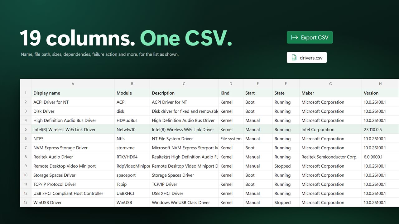Select 'Intel(R) Wireless WiFi Link Driver' display name cell

click(x=73, y=129)
